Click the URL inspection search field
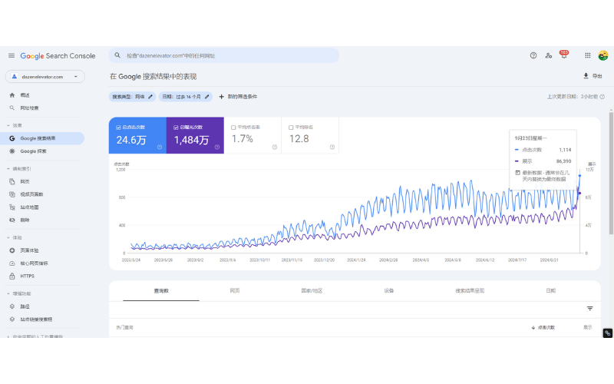This screenshot has width=614, height=384. tap(223, 55)
